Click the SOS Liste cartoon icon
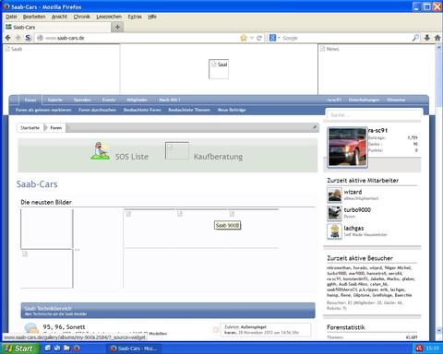443x354 pixels. [x=100, y=150]
